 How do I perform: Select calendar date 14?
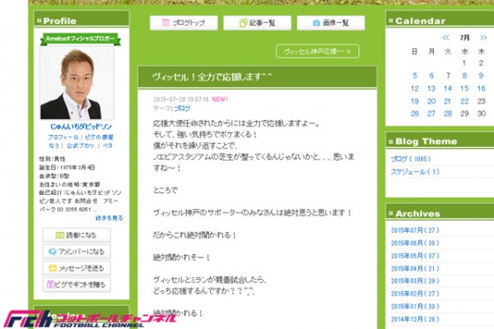point(448,88)
